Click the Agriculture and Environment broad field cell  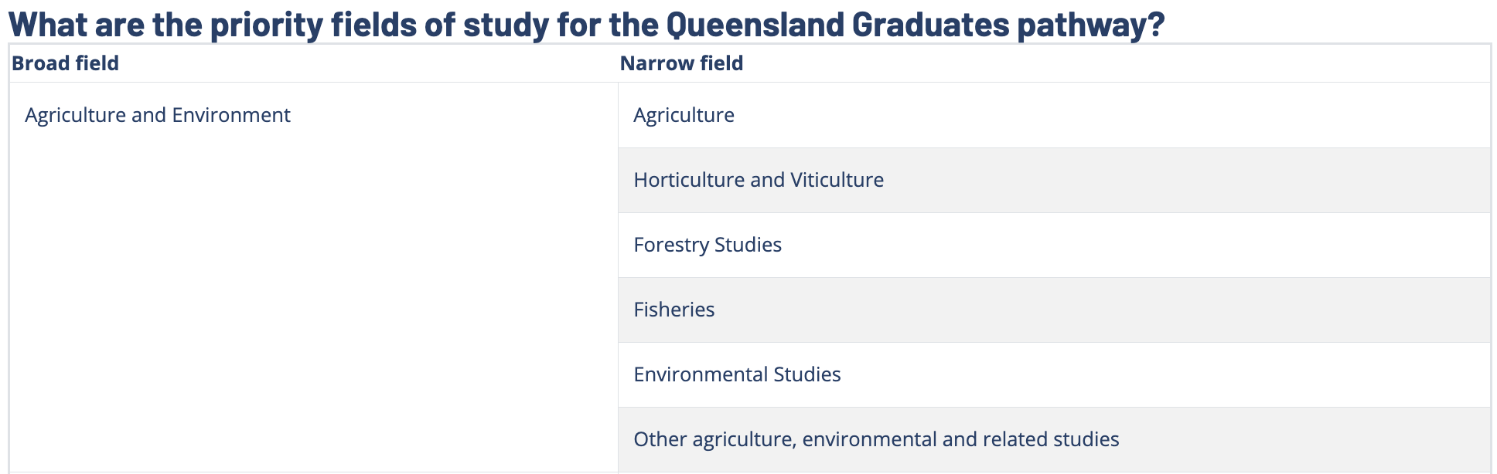click(x=158, y=115)
